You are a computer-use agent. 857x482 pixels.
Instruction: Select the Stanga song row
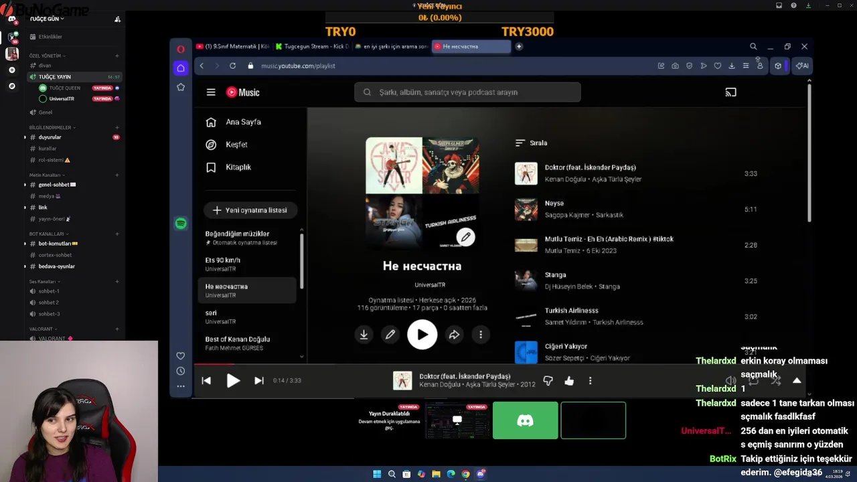[636, 280]
